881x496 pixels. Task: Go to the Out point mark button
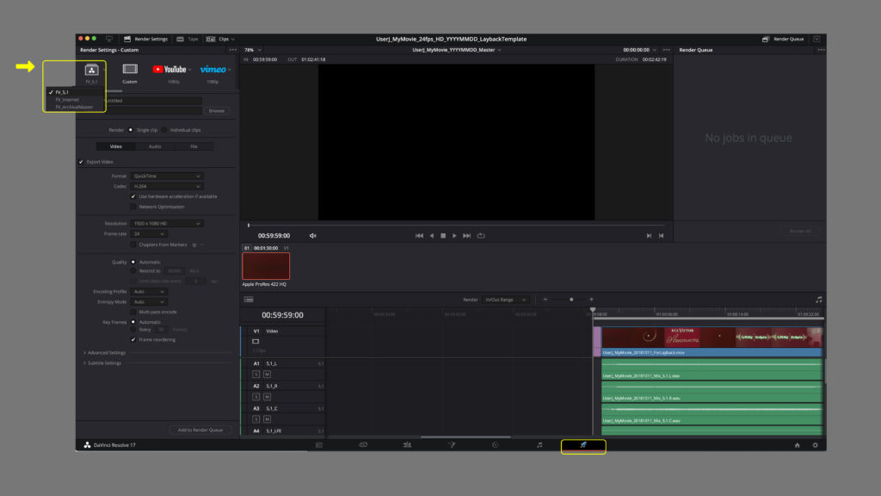coord(662,236)
